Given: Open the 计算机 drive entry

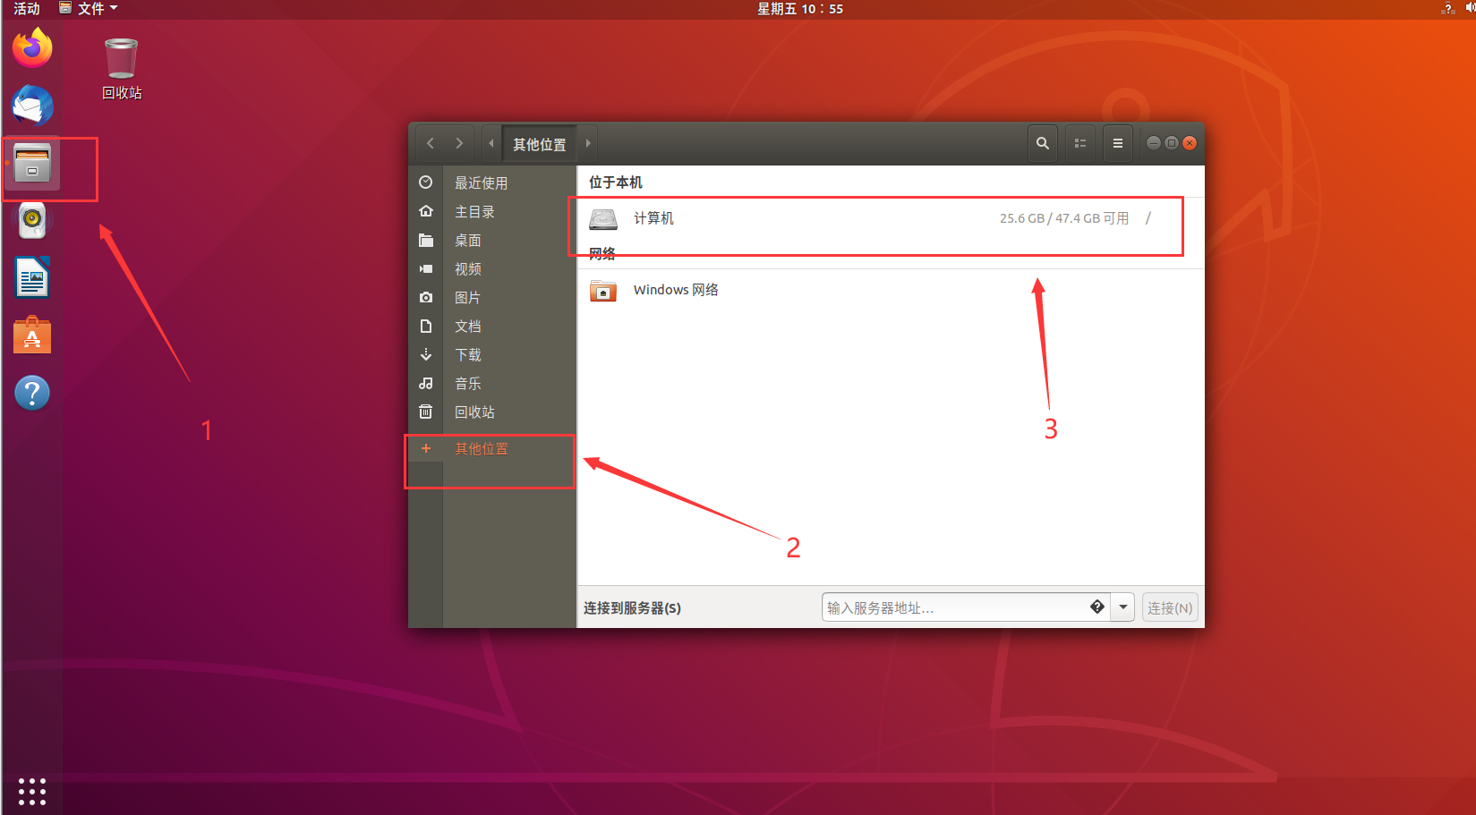Looking at the screenshot, I should tap(653, 219).
